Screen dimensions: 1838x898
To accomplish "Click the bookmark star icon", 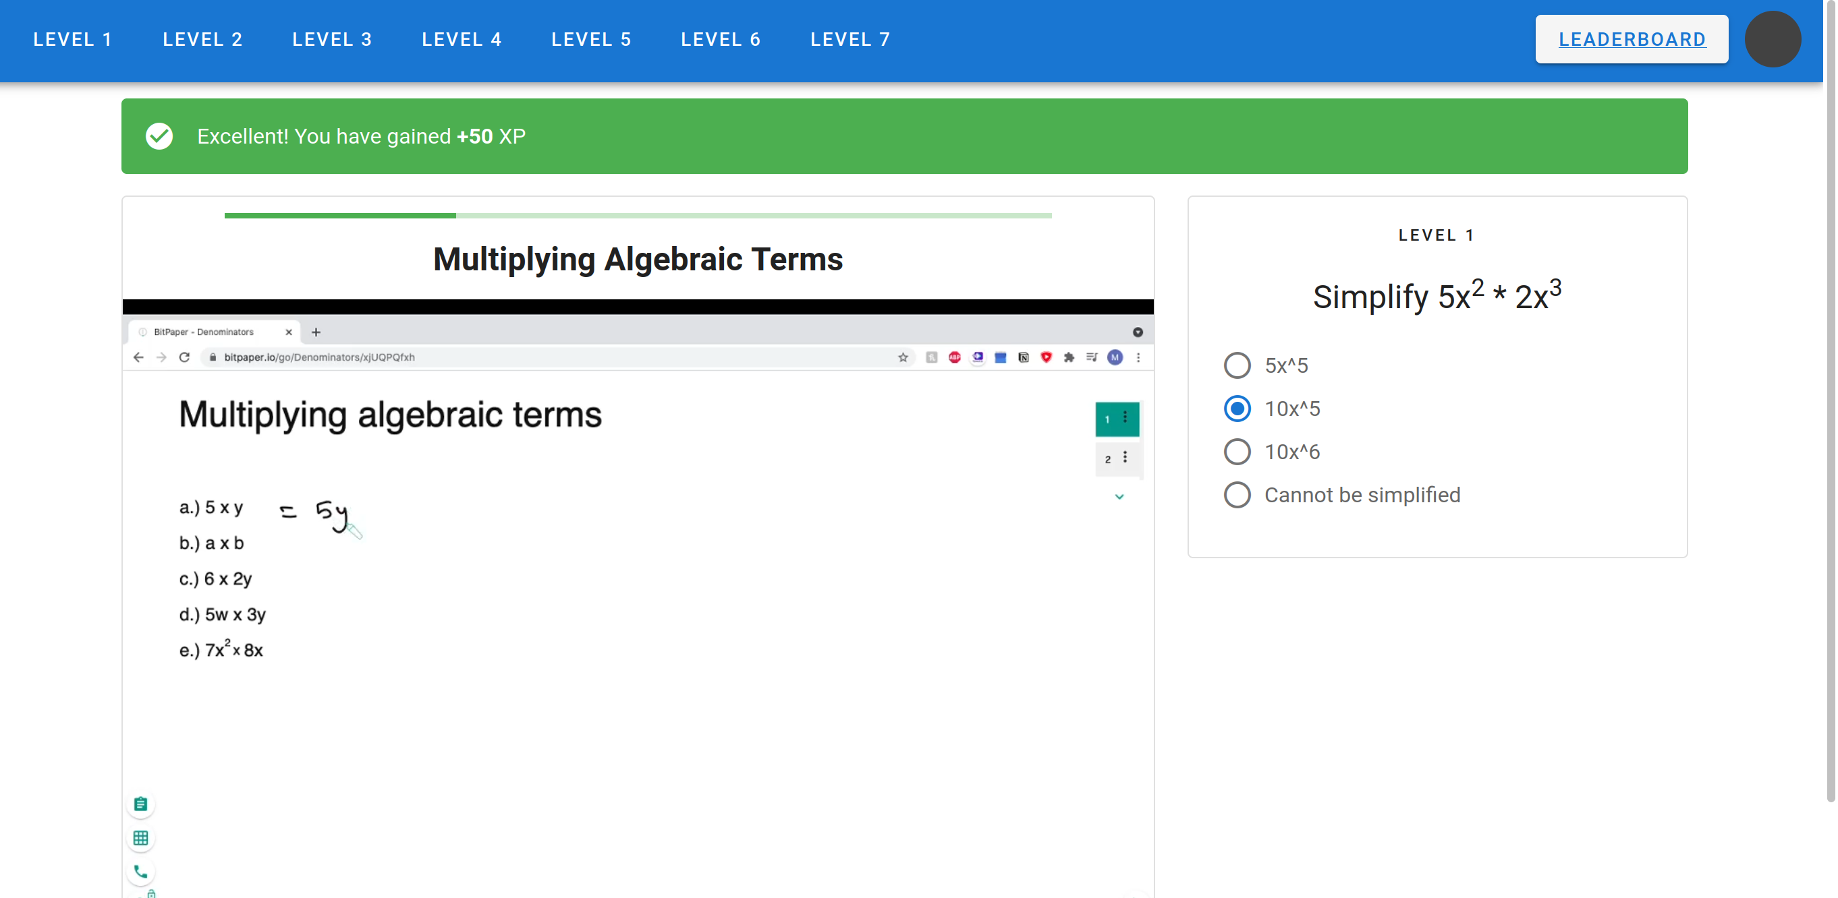I will [x=903, y=357].
